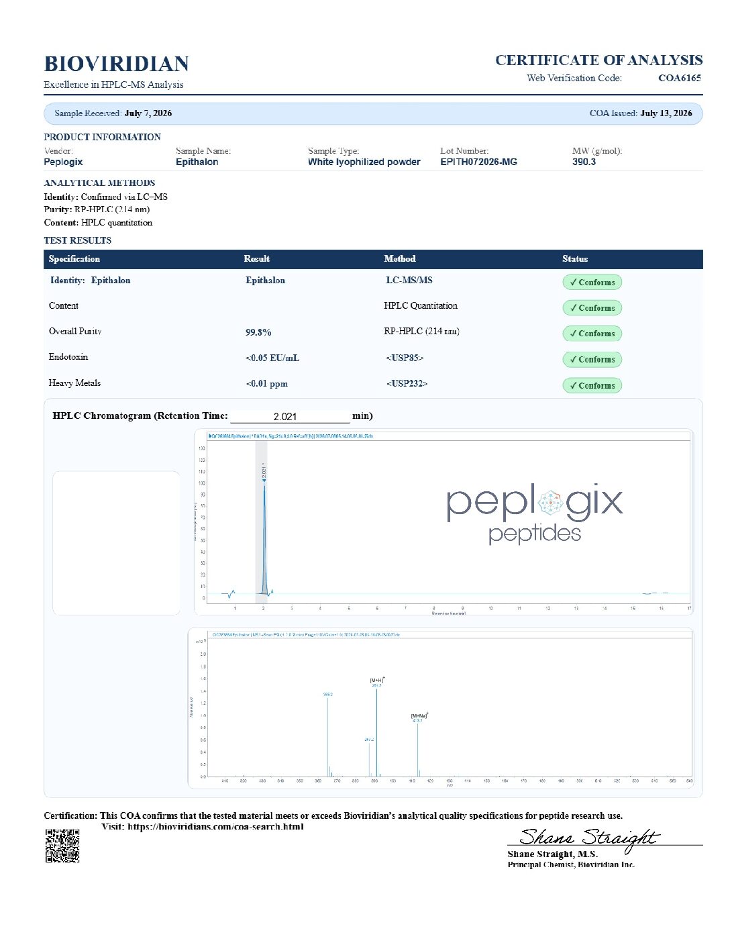Screen dimensions: 730x945
Task: Click the HPLC chromatogram plot
Action: click(x=444, y=522)
